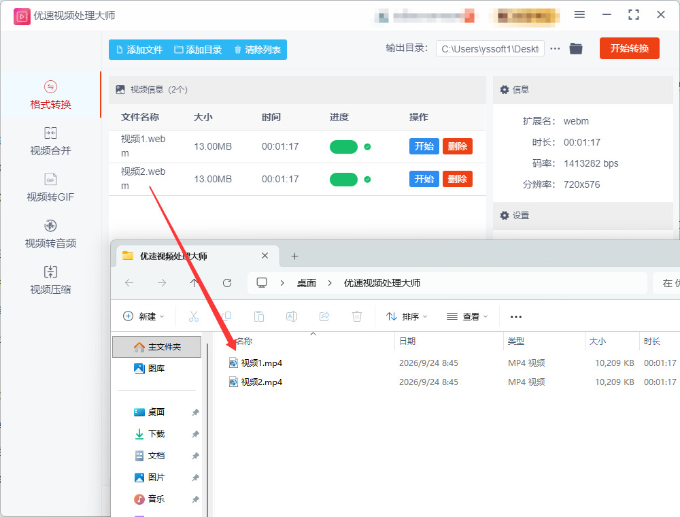Select the 优速视频处理大师 Explorer tab
Image resolution: width=680 pixels, height=517 pixels.
point(197,256)
